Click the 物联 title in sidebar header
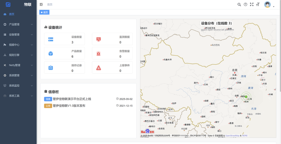Image resolution: width=281 pixels, height=144 pixels. coord(28,5)
